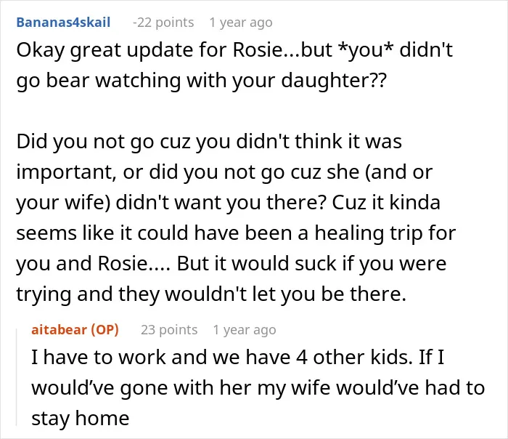Viewport: 508px width, 439px height.
Task: Click the line "go bear watching with your daughter??"
Action: pyautogui.click(x=202, y=81)
